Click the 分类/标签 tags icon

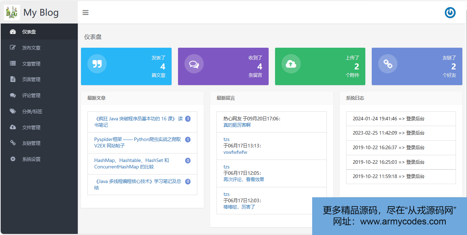click(x=13, y=111)
